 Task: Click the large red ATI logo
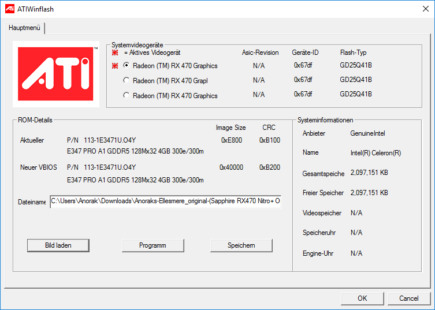pos(55,74)
